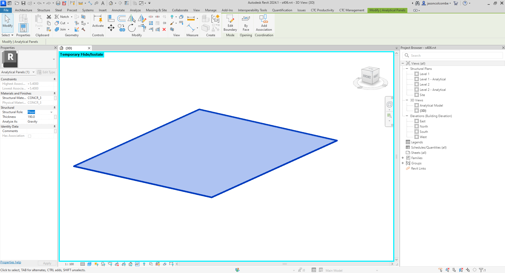Viewport: 505px width, 273px height.
Task: Click the Edit Boundary button
Action: coord(230,23)
